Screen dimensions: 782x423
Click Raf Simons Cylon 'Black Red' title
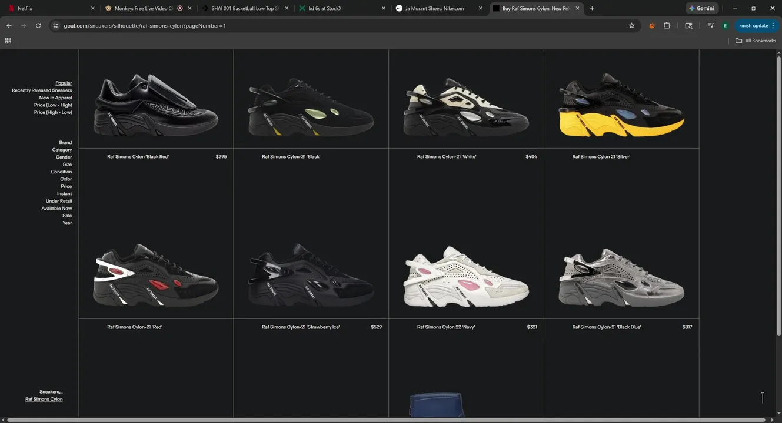[138, 157]
